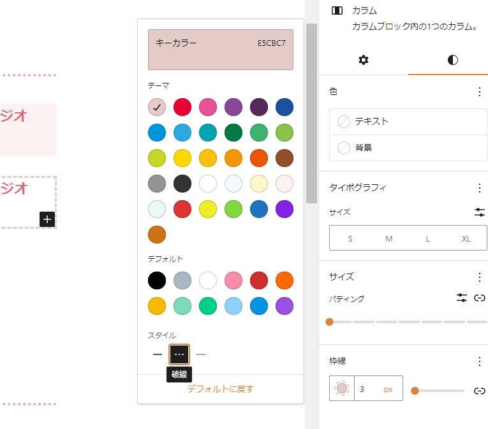Pick the dark navy blue theme swatch
This screenshot has height=429, width=488.
pos(285,107)
